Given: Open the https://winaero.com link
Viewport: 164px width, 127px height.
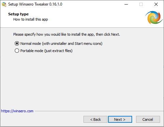Looking at the screenshot, I should tap(17, 111).
